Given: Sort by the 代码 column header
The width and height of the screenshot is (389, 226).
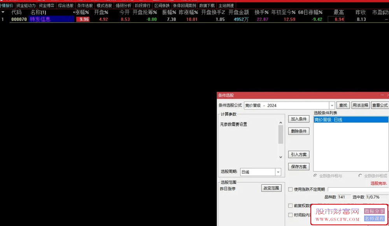Looking at the screenshot, I should pos(16,12).
